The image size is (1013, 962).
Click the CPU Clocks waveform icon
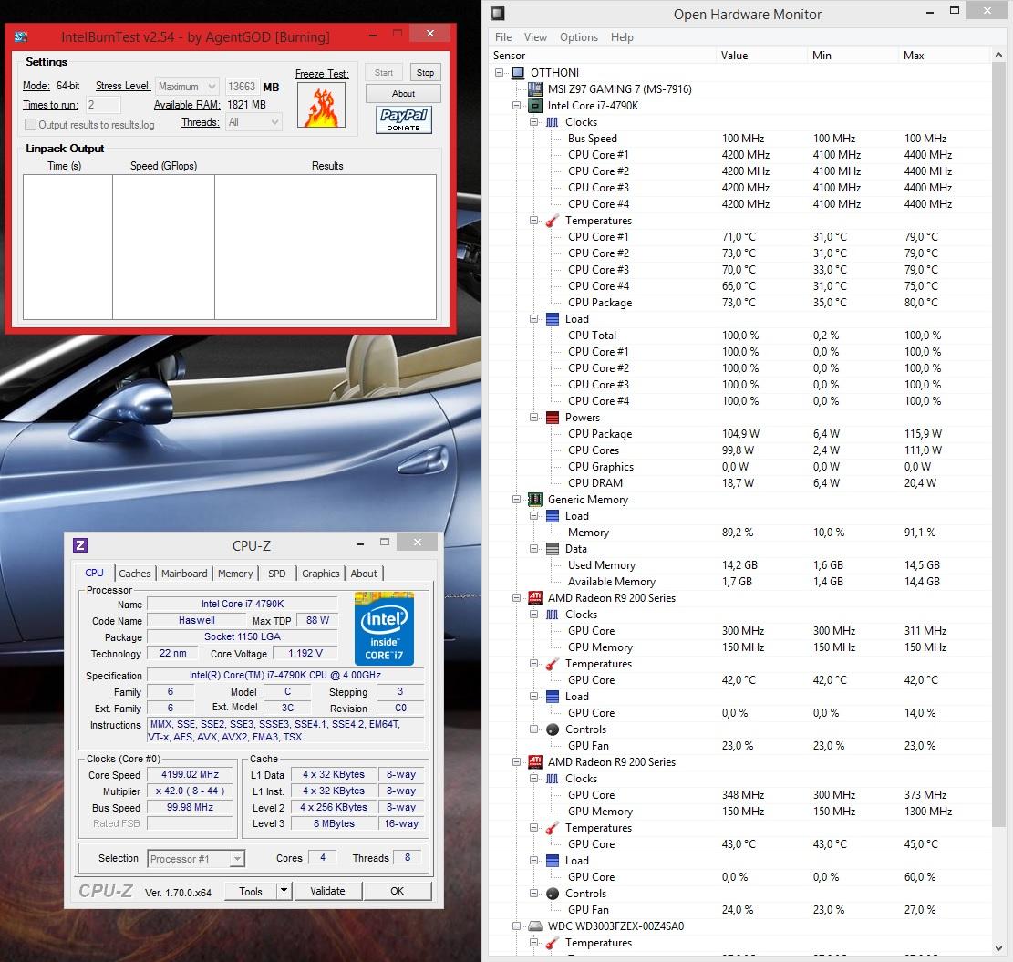pyautogui.click(x=553, y=122)
